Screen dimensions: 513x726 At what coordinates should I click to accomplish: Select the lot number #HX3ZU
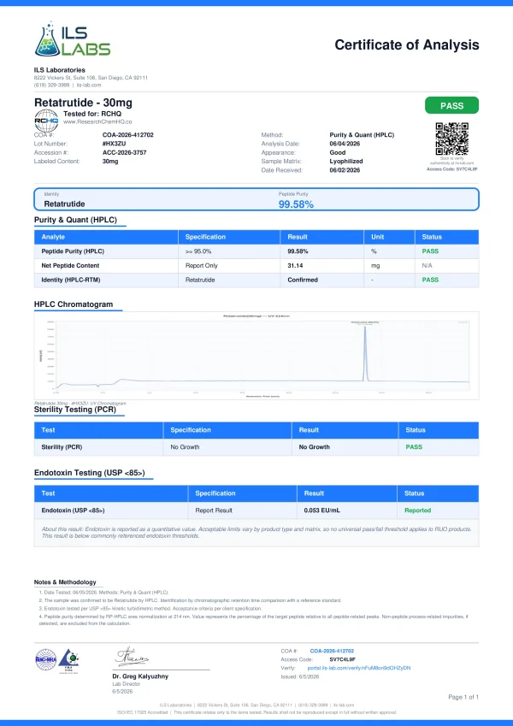click(x=114, y=144)
